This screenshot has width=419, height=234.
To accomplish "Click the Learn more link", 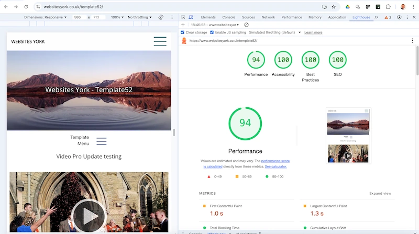I will [x=313, y=32].
